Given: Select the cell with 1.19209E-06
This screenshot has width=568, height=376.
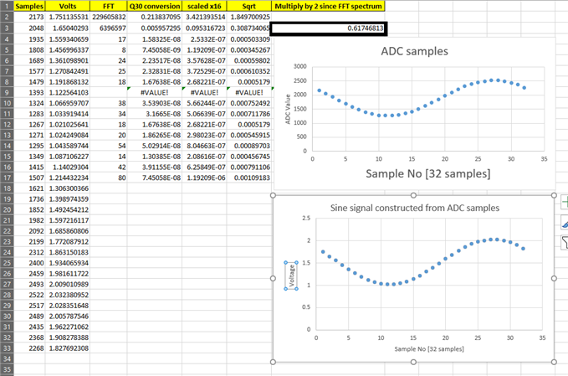Looking at the screenshot, I should pos(204,178).
